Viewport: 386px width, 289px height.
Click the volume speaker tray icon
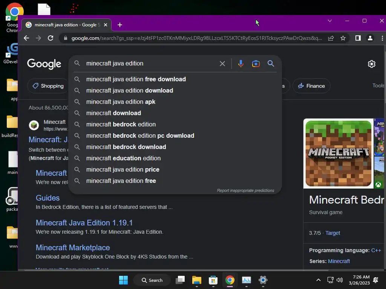coord(340,280)
